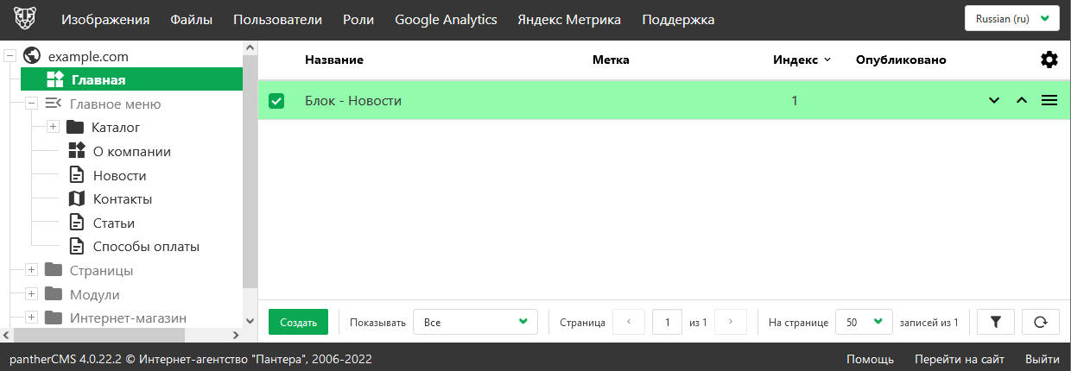Click the filter funnel icon
Viewport: 1071px width, 371px height.
tap(996, 322)
